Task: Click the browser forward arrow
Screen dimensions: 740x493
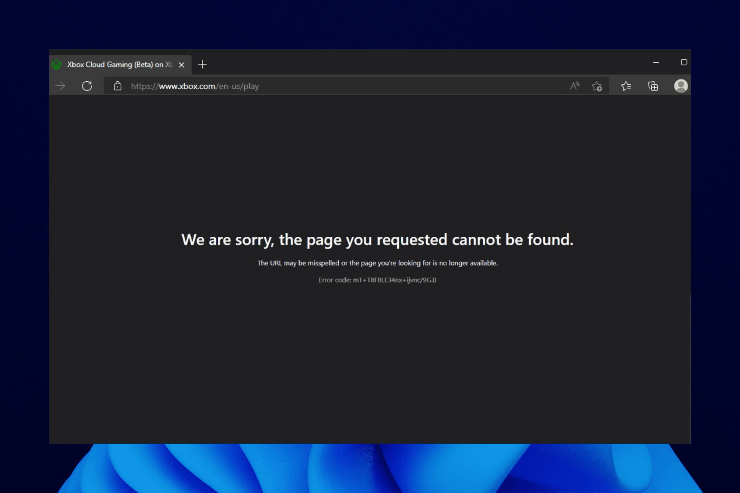Action: coord(60,86)
